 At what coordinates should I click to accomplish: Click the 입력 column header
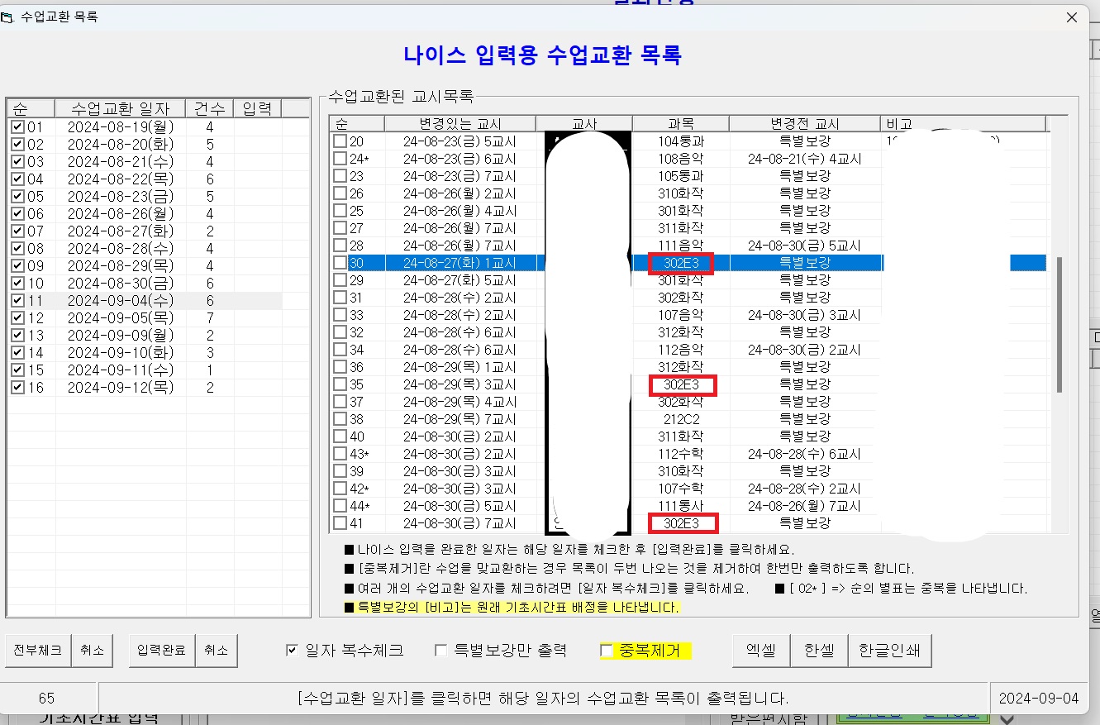[258, 108]
